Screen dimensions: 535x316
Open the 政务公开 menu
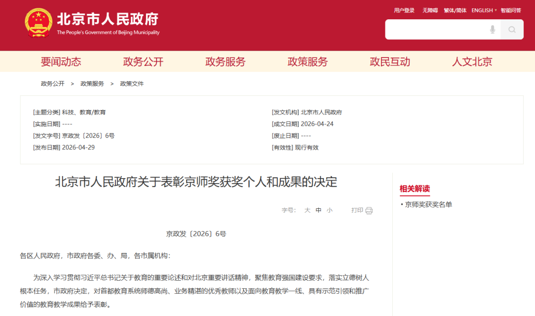(143, 62)
